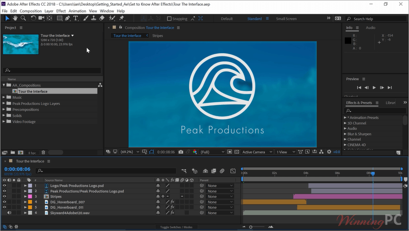The image size is (409, 231).
Task: Toggle composition viewer lock icon
Action: 121,27
